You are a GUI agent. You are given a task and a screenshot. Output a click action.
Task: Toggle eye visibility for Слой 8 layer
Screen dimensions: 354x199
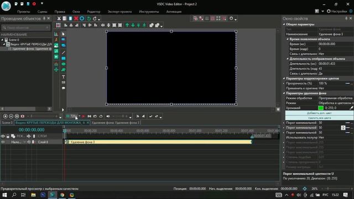click(x=3, y=142)
